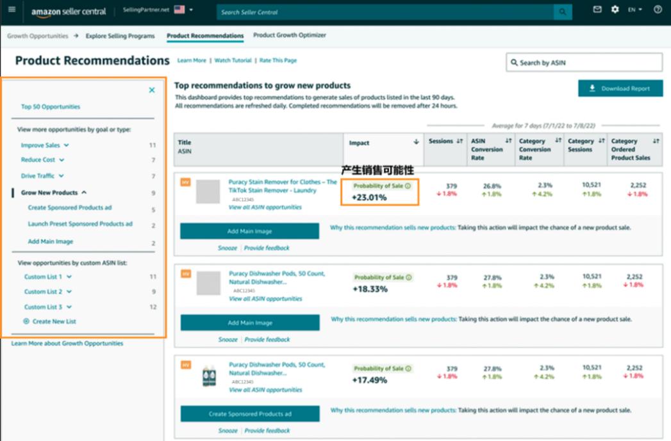Click the Learn More link

(192, 60)
